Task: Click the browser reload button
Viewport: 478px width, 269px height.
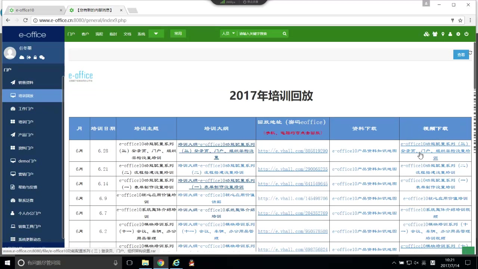Action: tap(25, 20)
